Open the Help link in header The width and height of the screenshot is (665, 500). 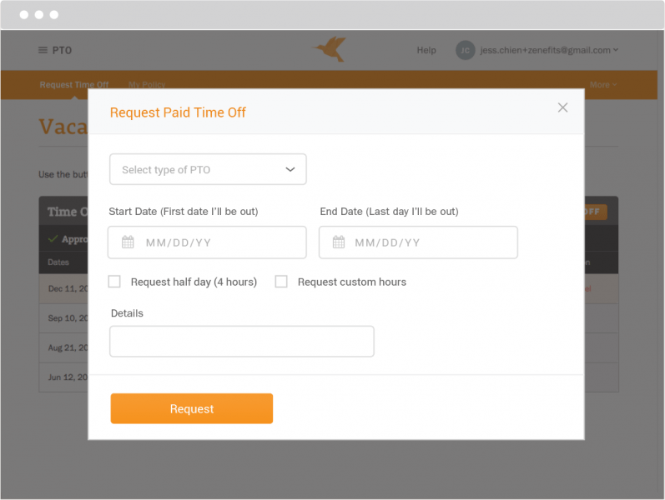pos(426,51)
